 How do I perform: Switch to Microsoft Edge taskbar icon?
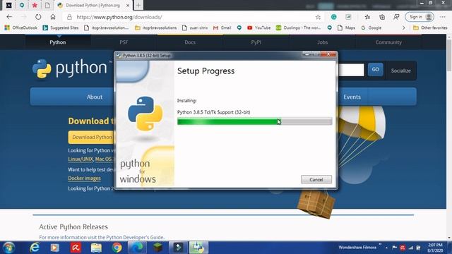137,248
